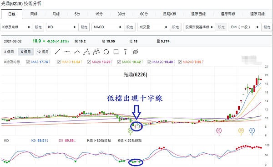273x167 pixels.
Task: Switch to the 60分 tab
Action: click(x=144, y=14)
